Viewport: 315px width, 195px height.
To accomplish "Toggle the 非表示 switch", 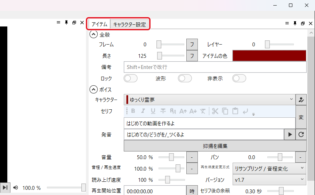I will [239, 78].
